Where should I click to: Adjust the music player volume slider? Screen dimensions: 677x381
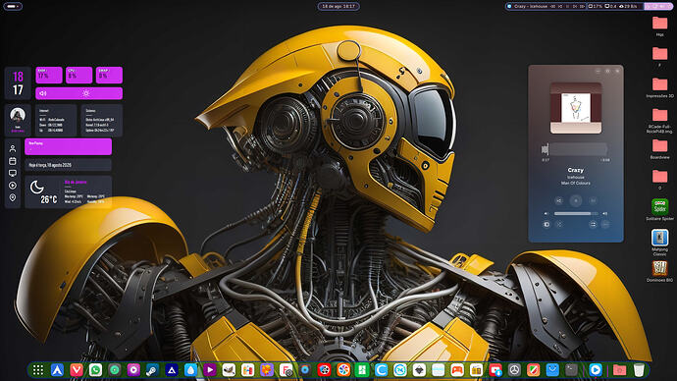[576, 213]
